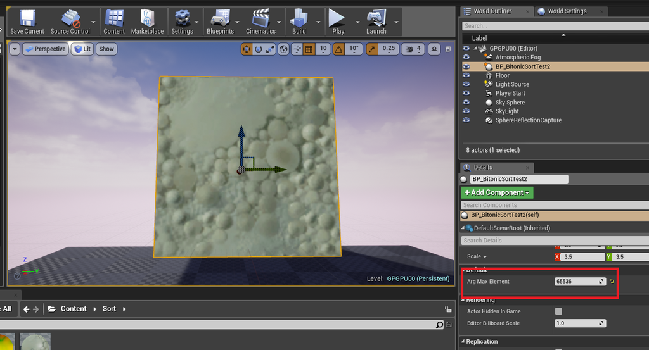Image resolution: width=649 pixels, height=350 pixels.
Task: Click Save Current in the toolbar
Action: (x=27, y=22)
